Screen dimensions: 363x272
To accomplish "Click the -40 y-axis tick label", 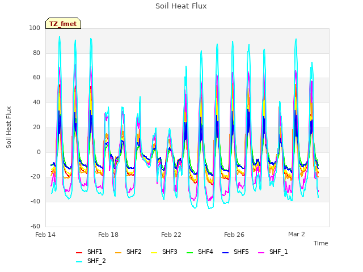I will click(x=35, y=202).
